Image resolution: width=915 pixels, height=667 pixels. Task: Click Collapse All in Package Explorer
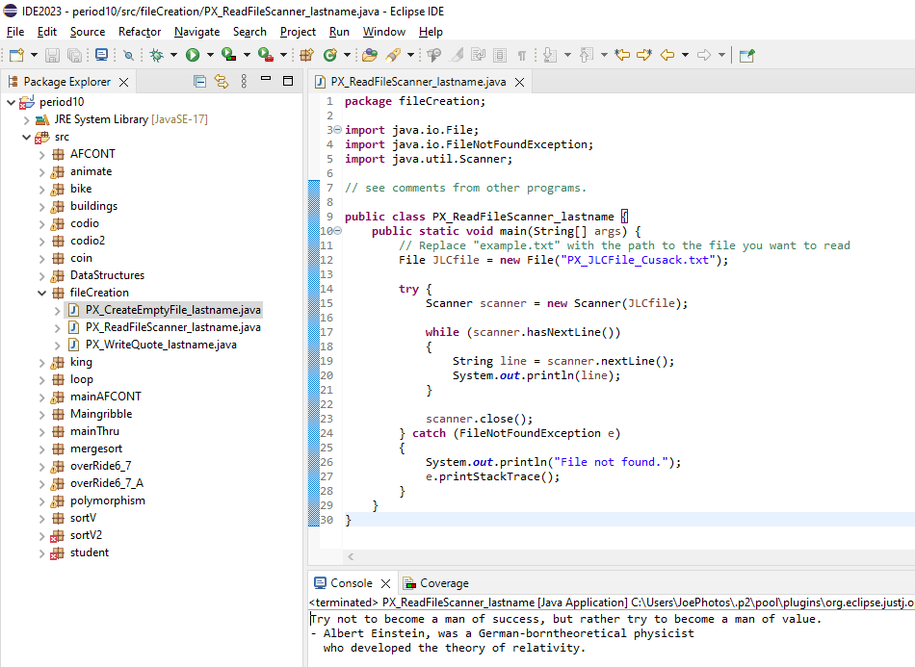click(200, 82)
